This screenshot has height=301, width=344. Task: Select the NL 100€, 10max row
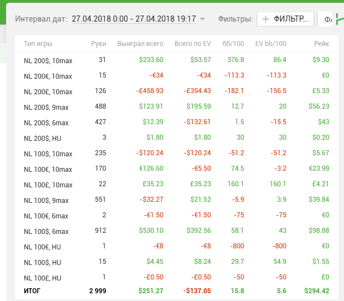click(x=48, y=169)
